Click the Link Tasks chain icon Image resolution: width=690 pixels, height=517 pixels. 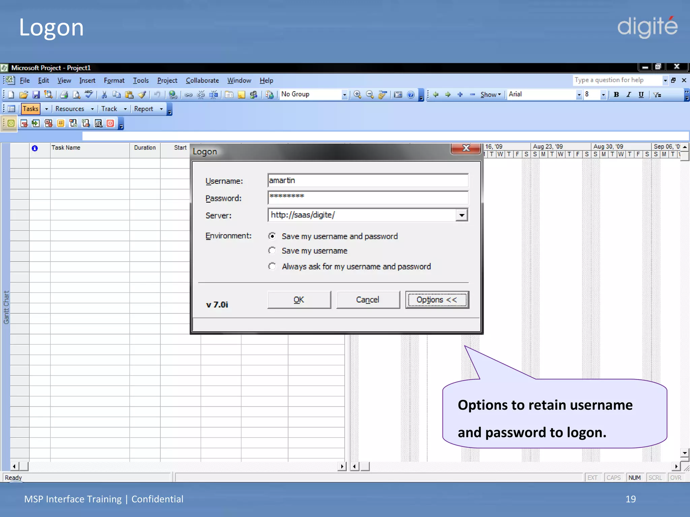pos(188,95)
